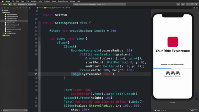Open the Report navigator icon
Image resolution: width=199 pixels, height=112 pixels.
click(26, 8)
